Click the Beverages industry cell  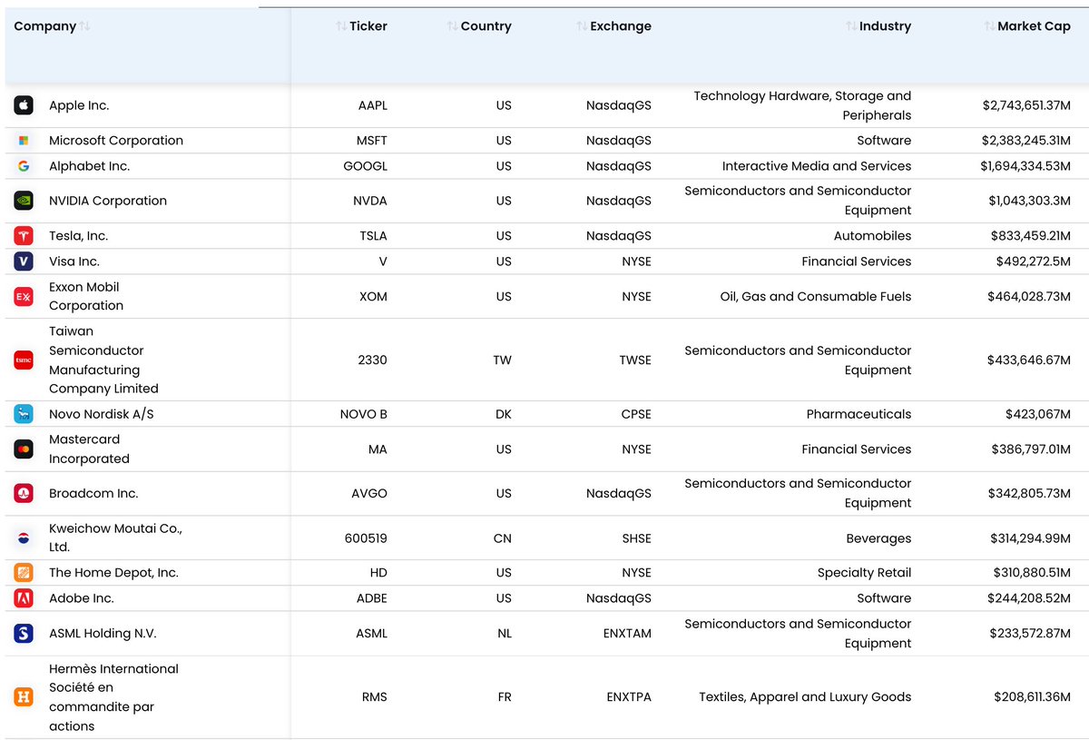click(x=878, y=538)
